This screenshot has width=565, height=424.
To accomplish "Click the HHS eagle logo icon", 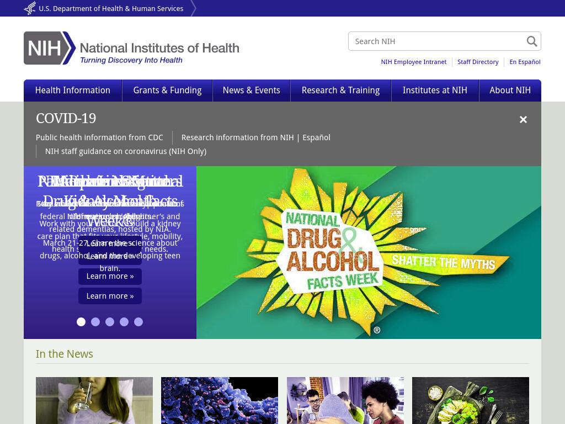I will 30,8.
